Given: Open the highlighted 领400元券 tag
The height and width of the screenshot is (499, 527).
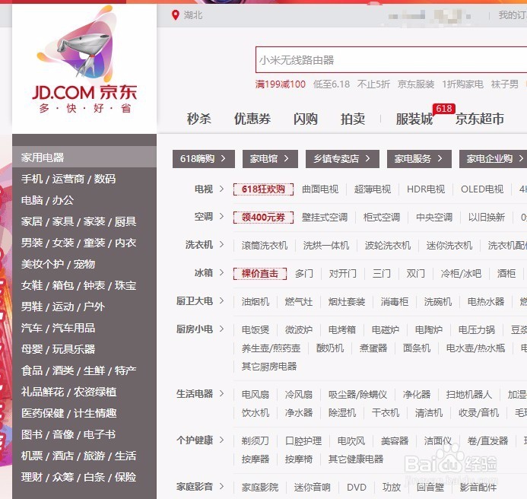Looking at the screenshot, I should click(263, 218).
